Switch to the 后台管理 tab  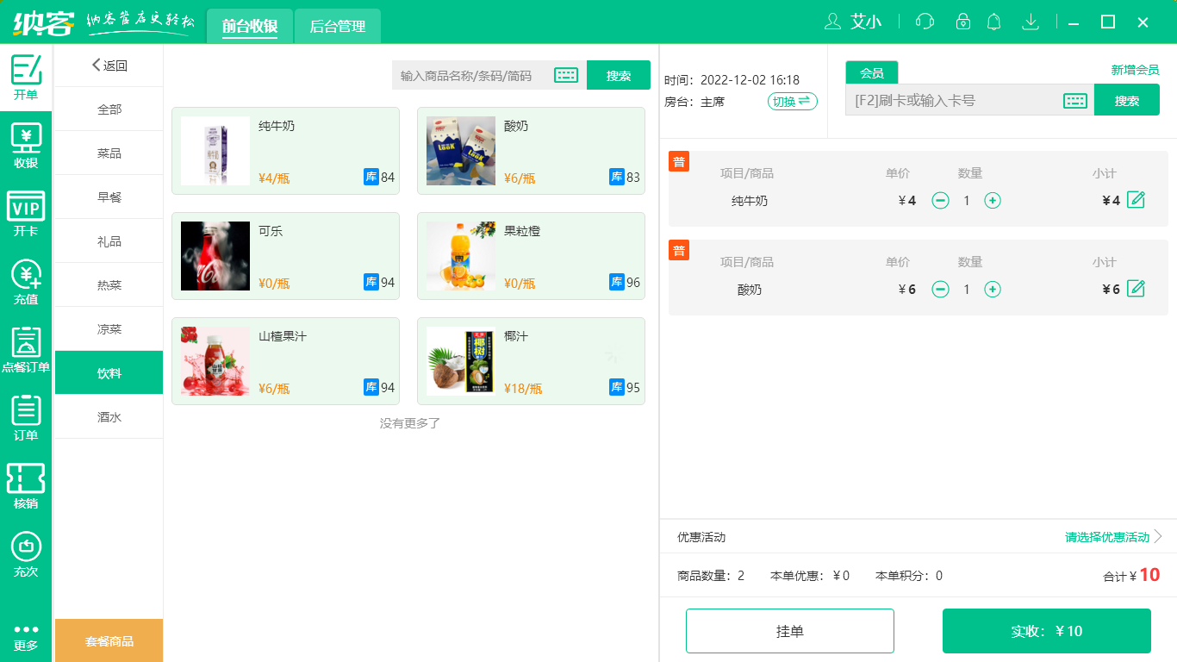point(337,26)
